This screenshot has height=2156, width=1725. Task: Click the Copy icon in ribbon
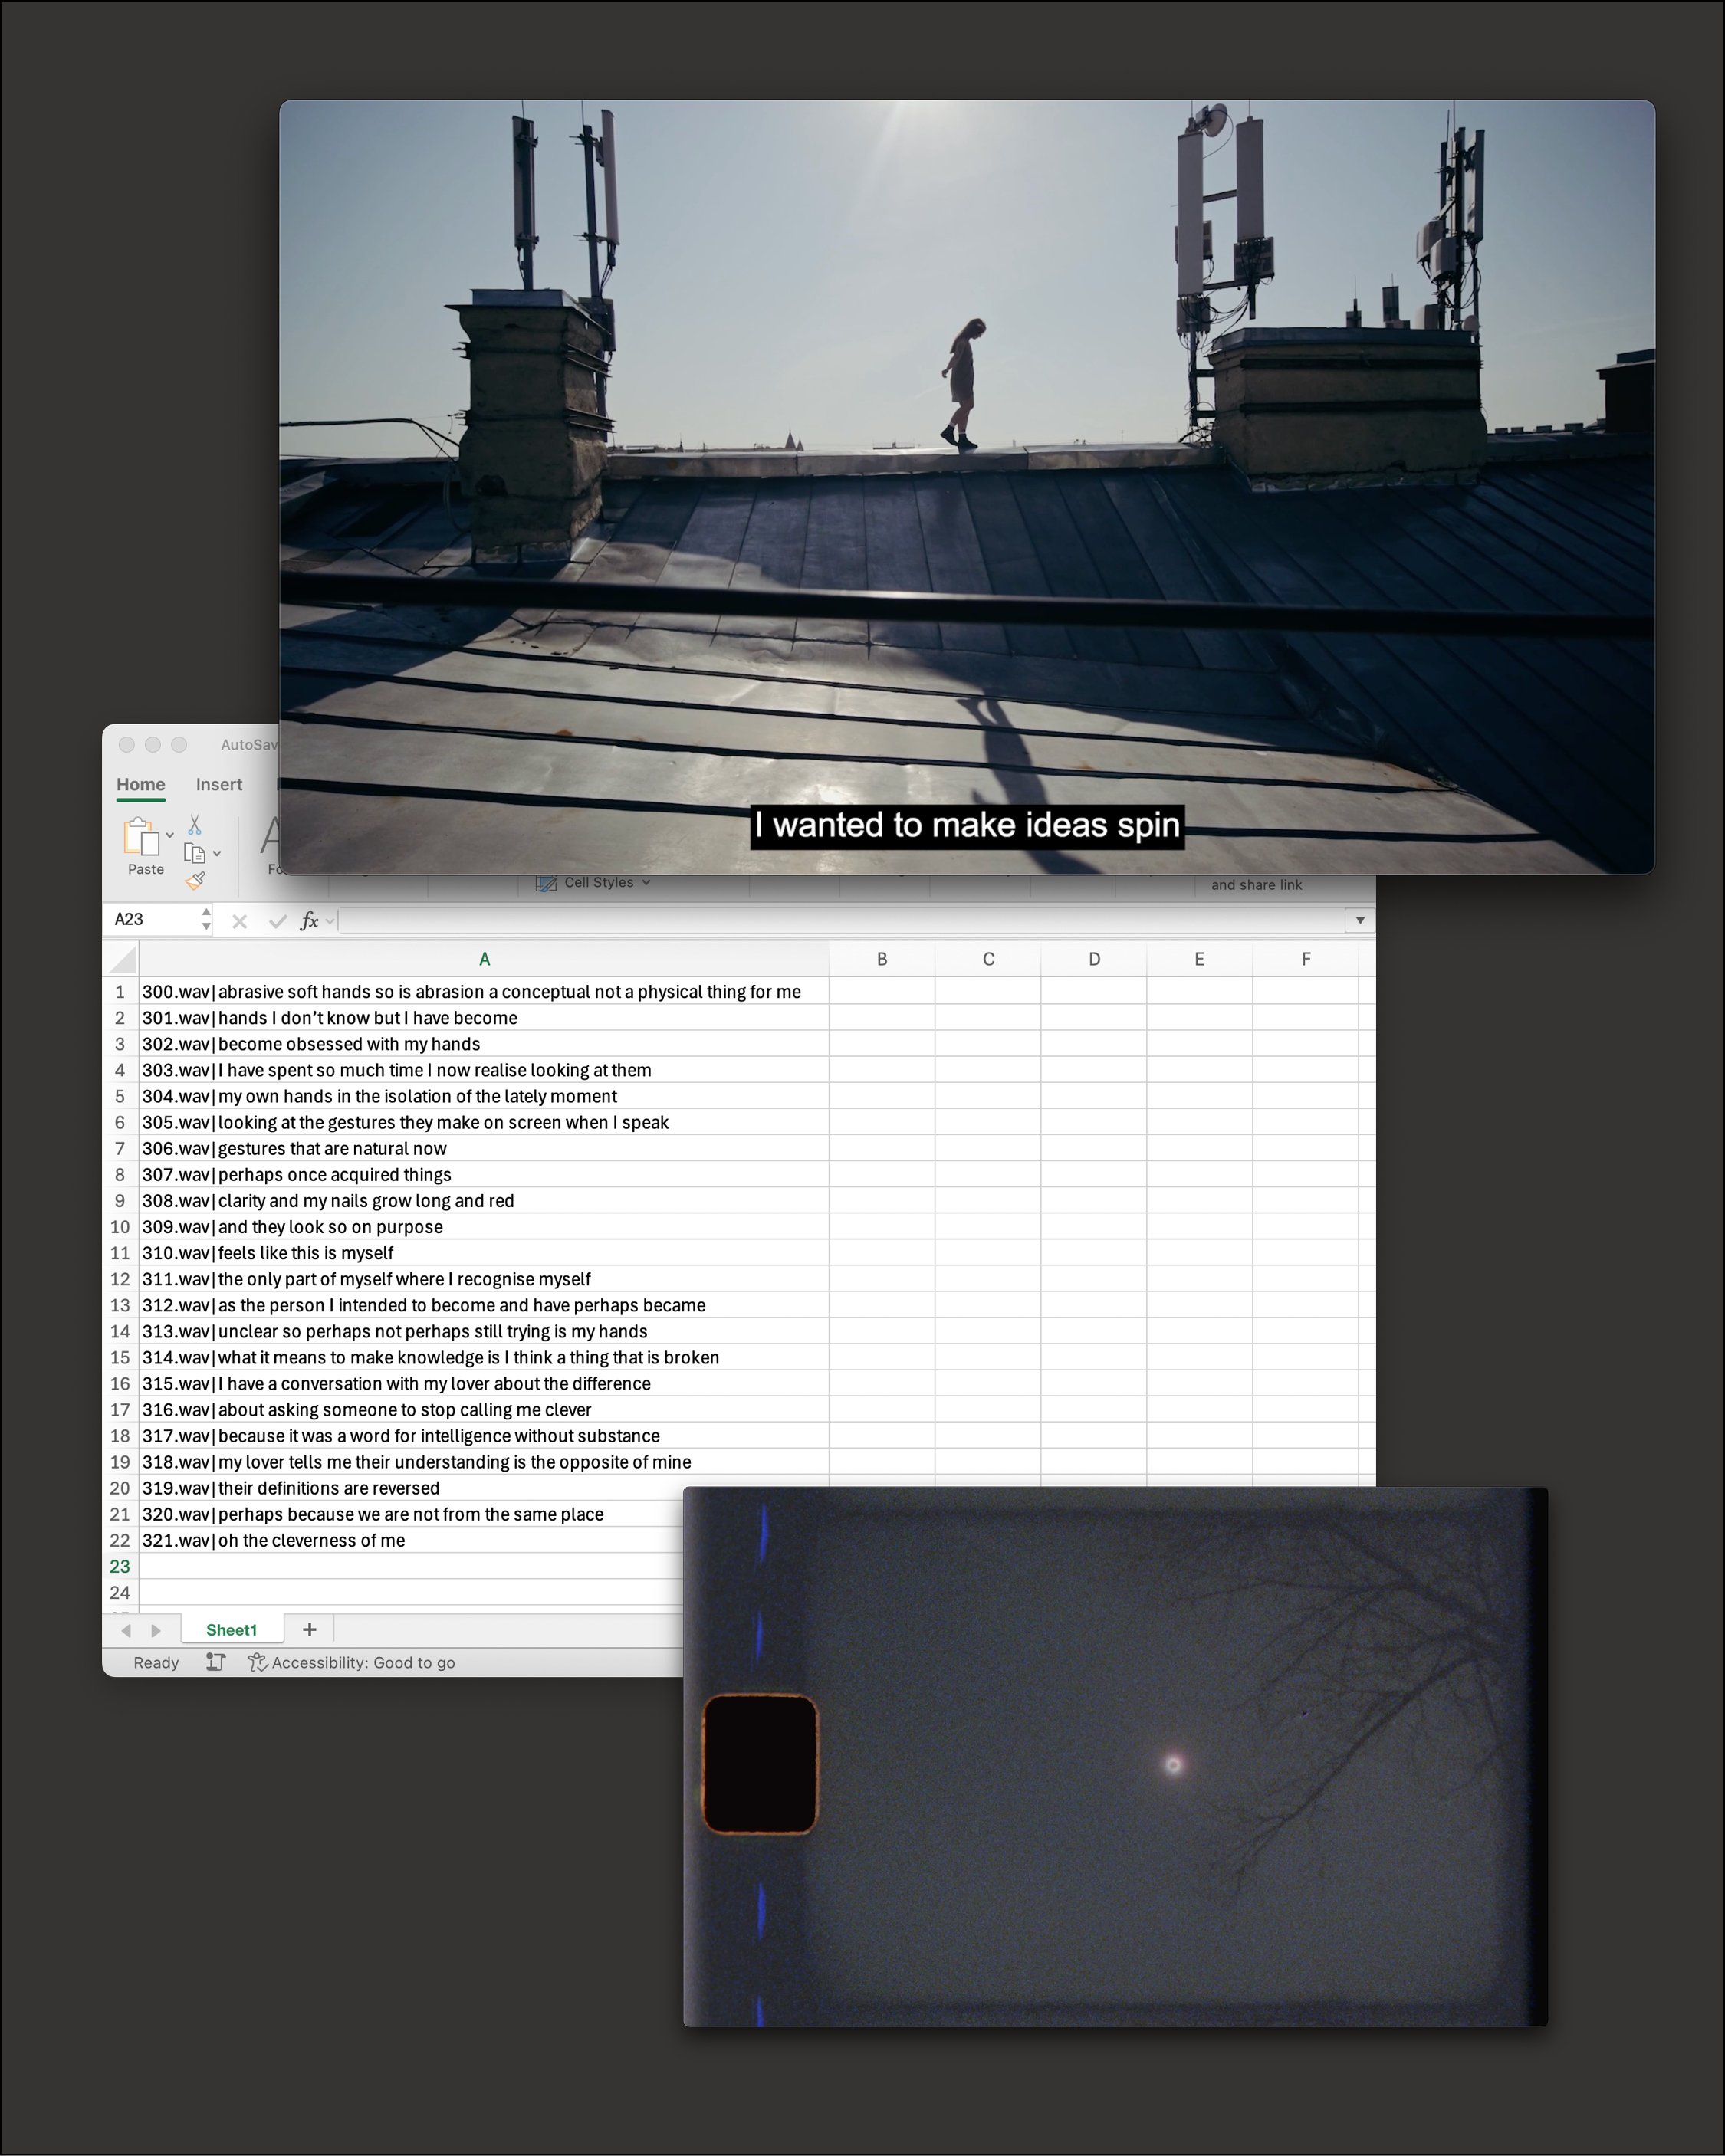click(x=195, y=853)
